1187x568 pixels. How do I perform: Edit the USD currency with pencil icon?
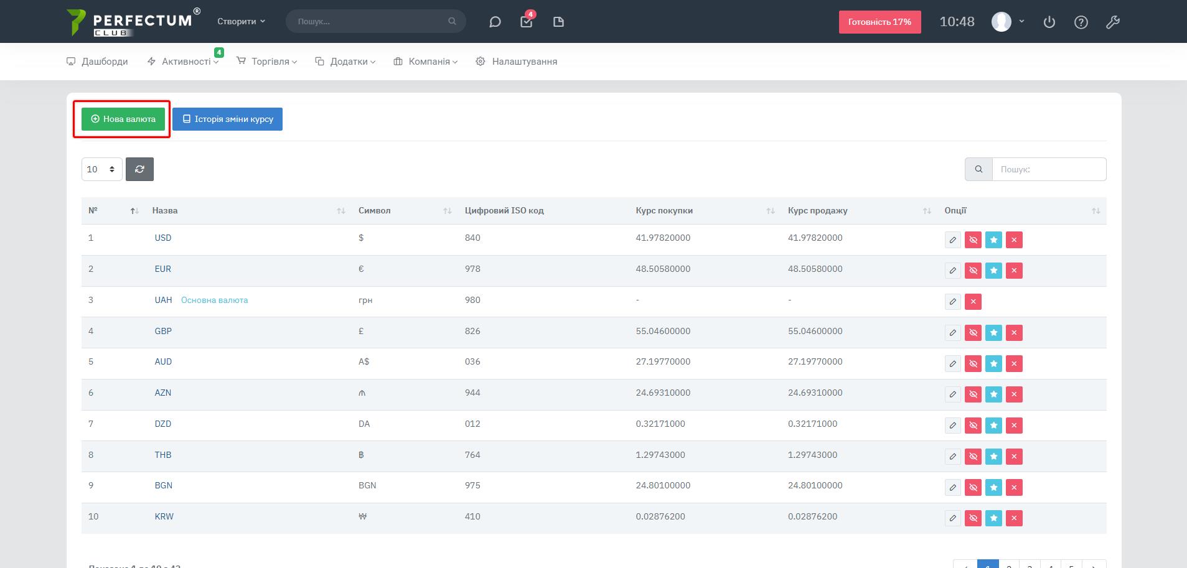coord(952,240)
